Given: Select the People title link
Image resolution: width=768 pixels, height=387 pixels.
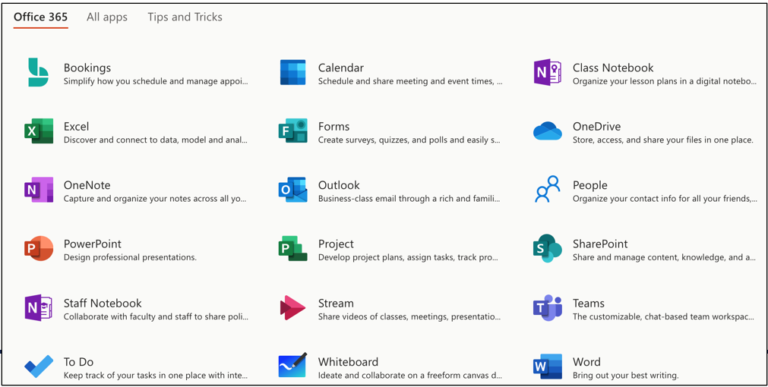Looking at the screenshot, I should click(590, 185).
